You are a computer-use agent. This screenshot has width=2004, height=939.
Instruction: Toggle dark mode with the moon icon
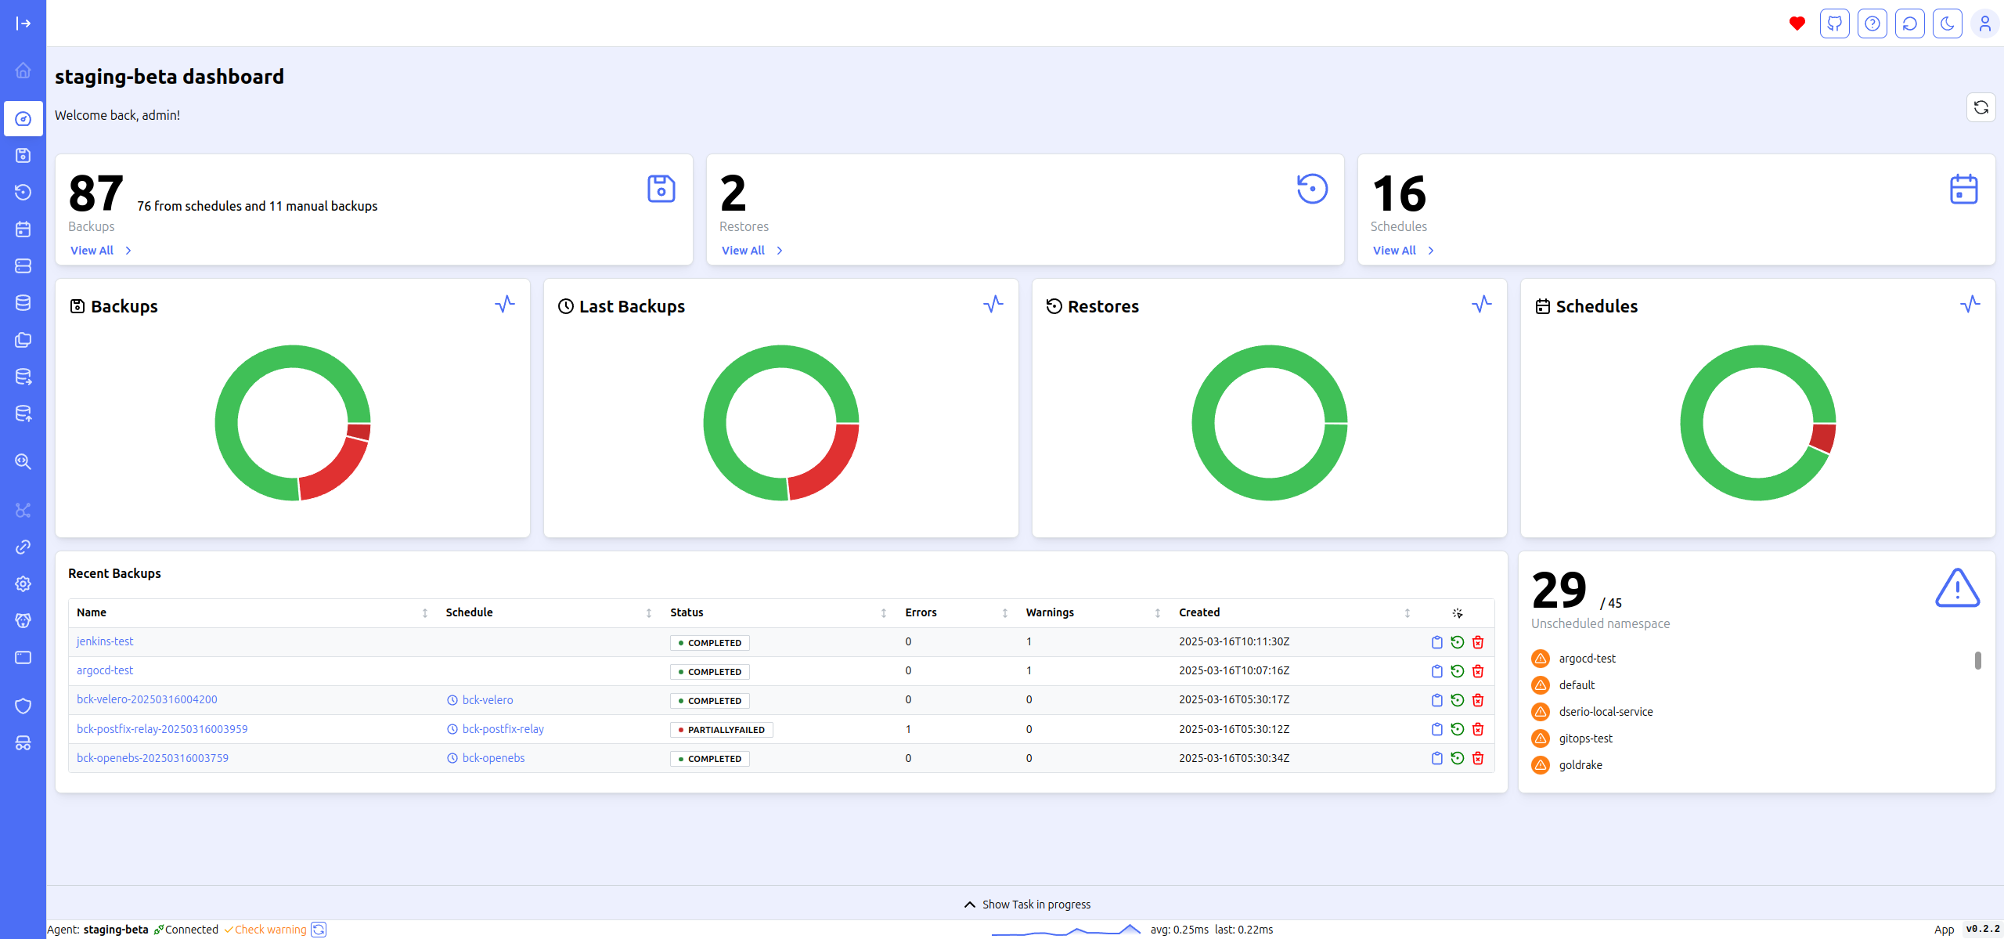[1948, 23]
